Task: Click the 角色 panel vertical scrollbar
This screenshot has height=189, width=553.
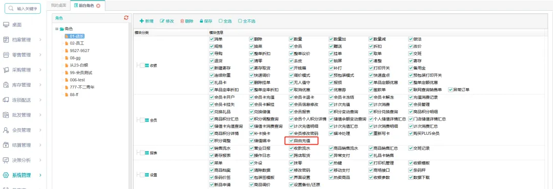Action: [x=130, y=106]
